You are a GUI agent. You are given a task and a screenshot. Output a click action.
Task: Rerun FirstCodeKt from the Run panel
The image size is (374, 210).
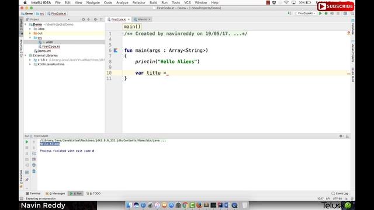click(x=27, y=142)
